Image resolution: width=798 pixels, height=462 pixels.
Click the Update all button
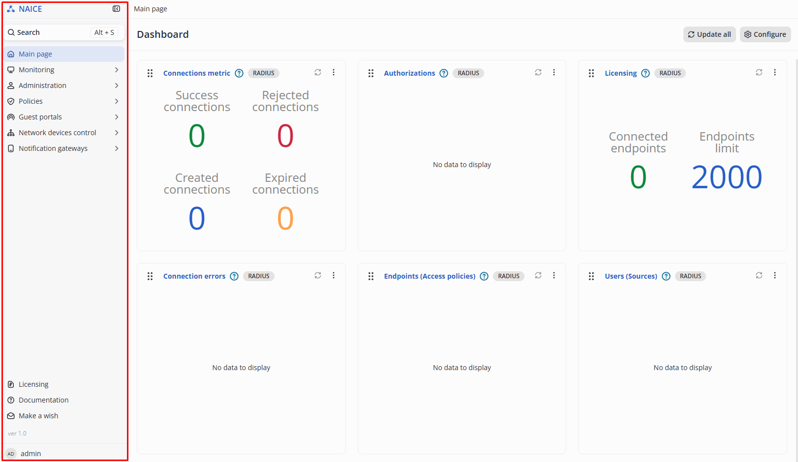click(x=709, y=34)
